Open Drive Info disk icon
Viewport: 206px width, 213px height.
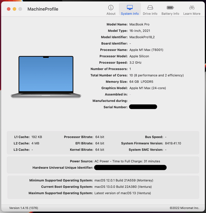pyautogui.click(x=150, y=7)
